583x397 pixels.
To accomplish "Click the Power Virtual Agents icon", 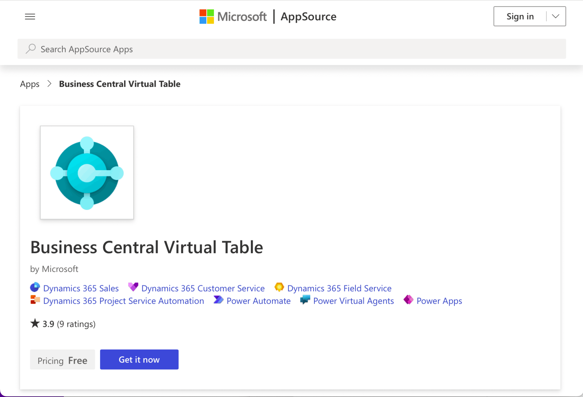I will (305, 300).
